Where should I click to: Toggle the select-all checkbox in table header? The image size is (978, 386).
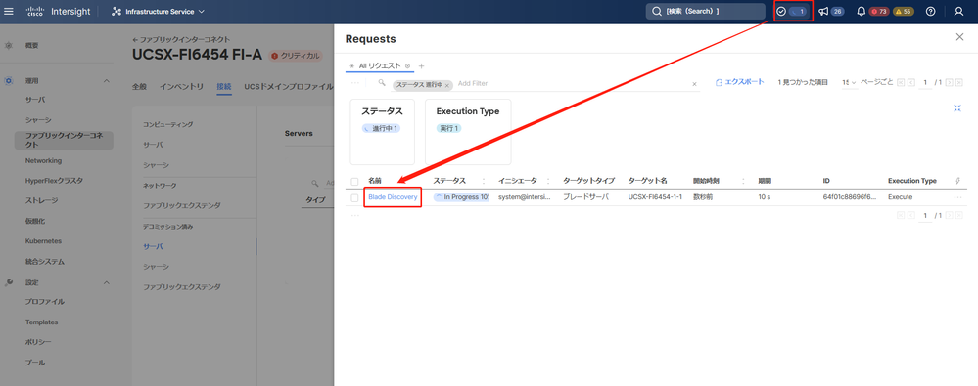coord(355,181)
